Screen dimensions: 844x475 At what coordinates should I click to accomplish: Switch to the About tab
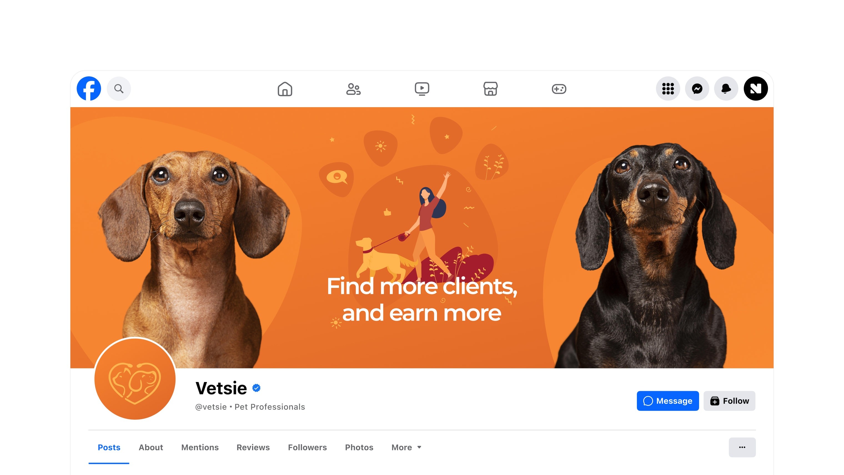[x=151, y=447]
